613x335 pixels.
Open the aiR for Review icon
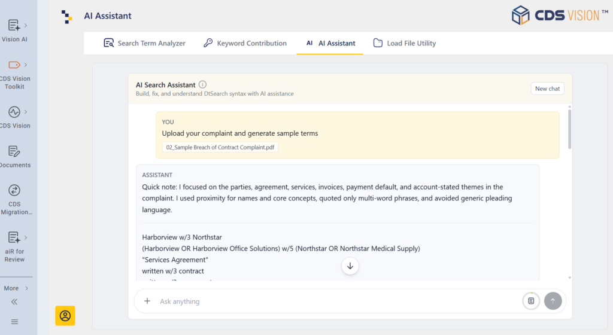pyautogui.click(x=14, y=237)
